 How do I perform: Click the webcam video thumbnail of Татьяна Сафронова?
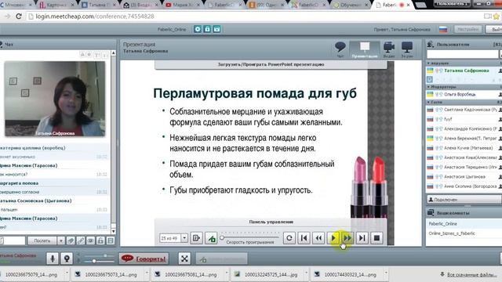click(55, 99)
